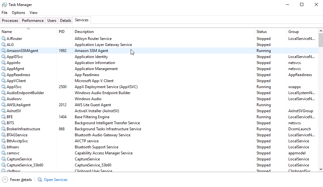Image resolution: width=323 pixels, height=187 pixels.
Task: Switch to the Performance tab
Action: click(x=33, y=21)
